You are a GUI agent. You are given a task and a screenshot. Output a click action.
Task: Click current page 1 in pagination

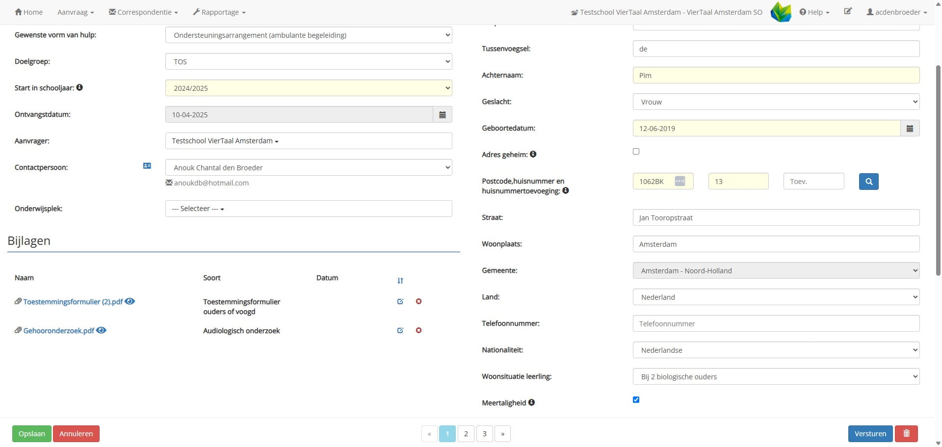(x=447, y=434)
